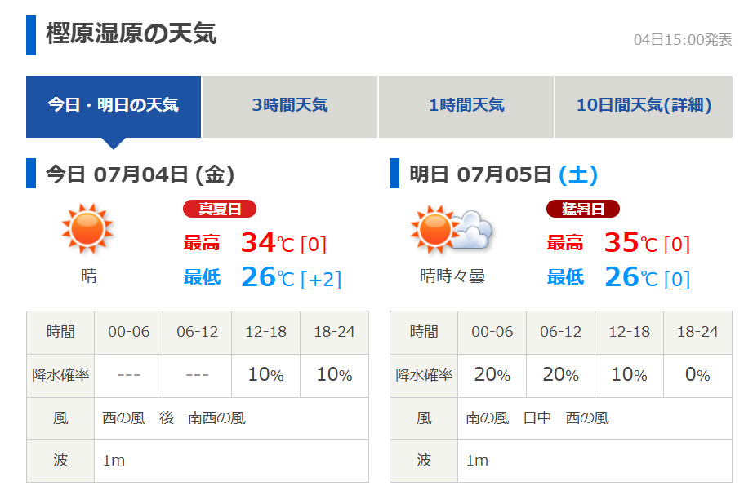This screenshot has width=744, height=490.
Task: Click today's sunny weather icon
Action: point(87,229)
